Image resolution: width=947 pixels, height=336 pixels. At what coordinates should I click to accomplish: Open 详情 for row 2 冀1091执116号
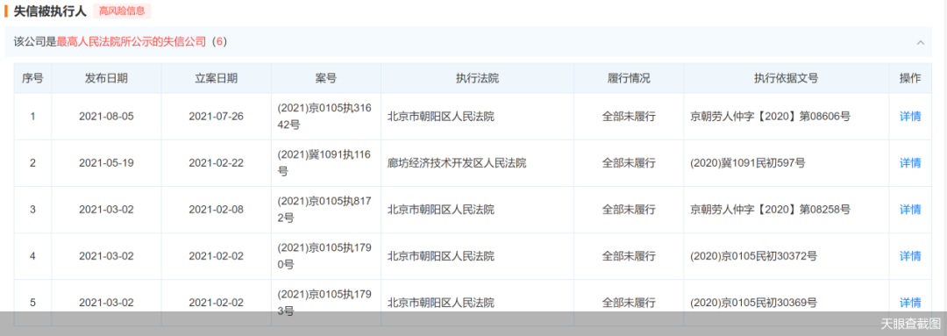(x=910, y=163)
